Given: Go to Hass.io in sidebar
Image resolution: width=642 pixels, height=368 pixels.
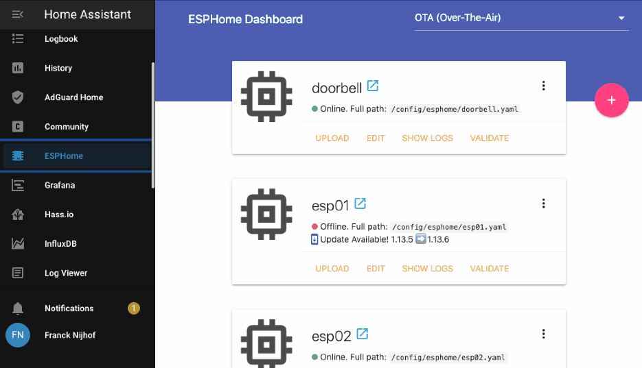Looking at the screenshot, I should pyautogui.click(x=59, y=214).
